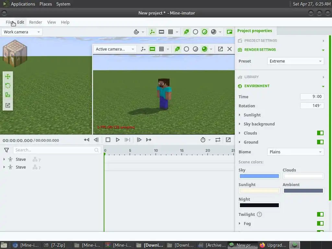The width and height of the screenshot is (332, 249).
Task: Select the rotate tool in viewport
Action: [8, 86]
